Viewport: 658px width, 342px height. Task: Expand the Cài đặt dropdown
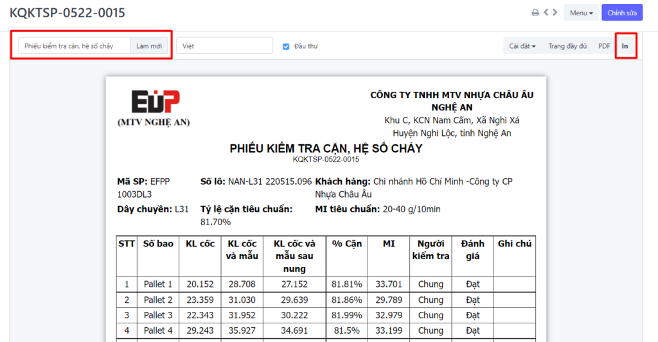tap(522, 46)
